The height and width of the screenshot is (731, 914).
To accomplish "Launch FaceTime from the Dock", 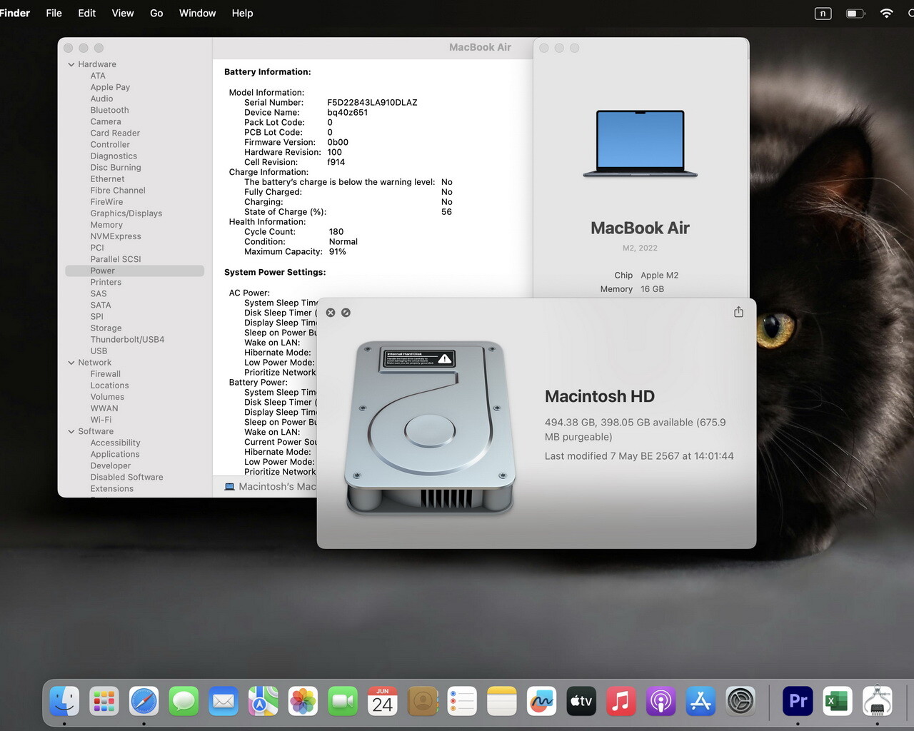I will pyautogui.click(x=343, y=701).
